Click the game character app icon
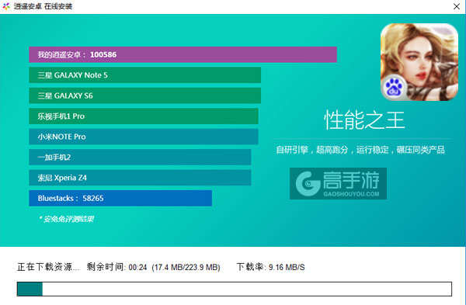Screen dimensions: 466x305 (x=419, y=62)
